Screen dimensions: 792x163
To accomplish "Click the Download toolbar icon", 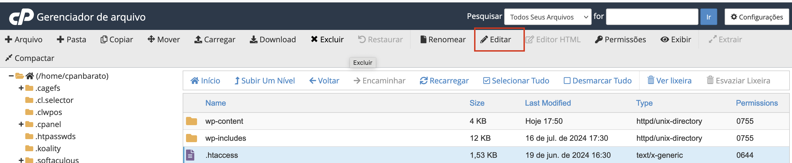I will tap(273, 40).
